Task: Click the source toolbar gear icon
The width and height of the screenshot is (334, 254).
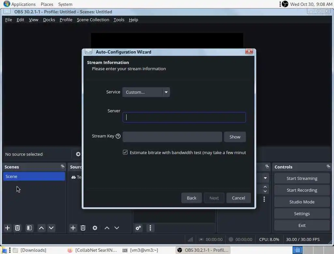Action: pos(78,154)
